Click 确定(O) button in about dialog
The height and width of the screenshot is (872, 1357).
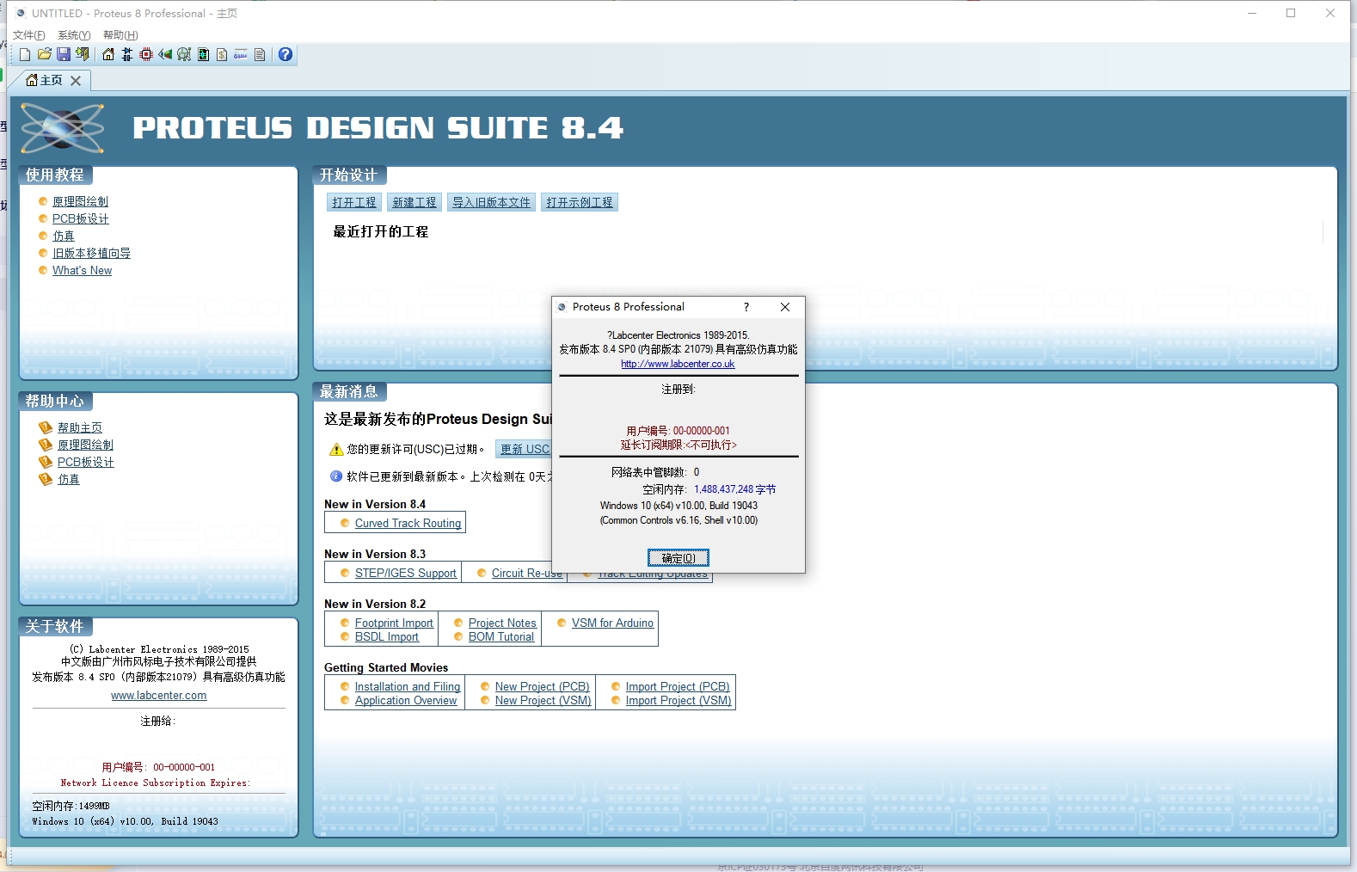click(678, 558)
